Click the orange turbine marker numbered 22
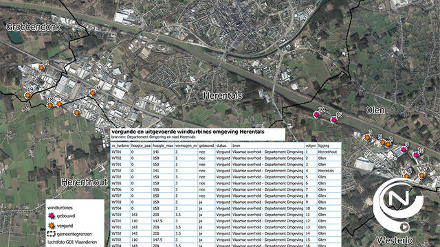Screen dimensions: 440x247 pos(41,68)
